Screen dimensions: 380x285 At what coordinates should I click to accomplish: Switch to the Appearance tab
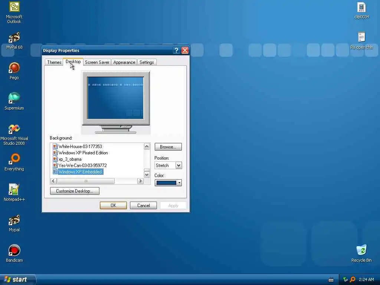(124, 62)
